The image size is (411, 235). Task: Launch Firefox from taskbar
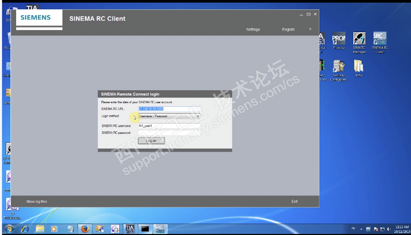tap(85, 229)
